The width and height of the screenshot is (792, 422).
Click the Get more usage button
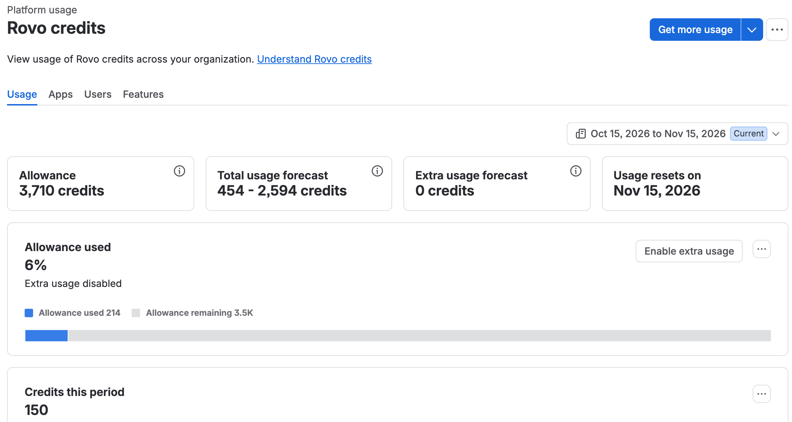695,30
